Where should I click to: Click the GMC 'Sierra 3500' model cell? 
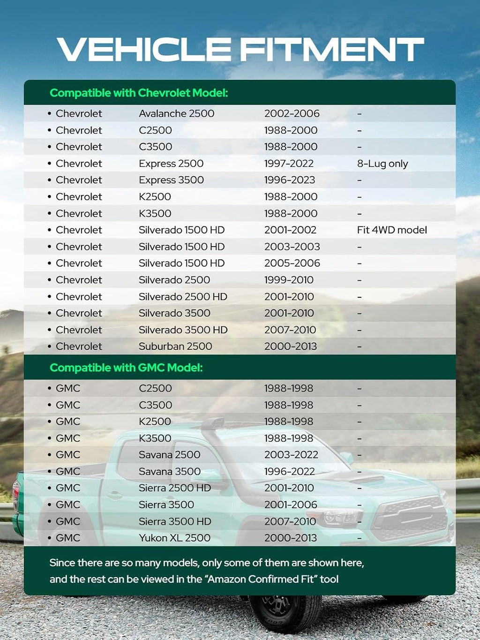point(166,505)
